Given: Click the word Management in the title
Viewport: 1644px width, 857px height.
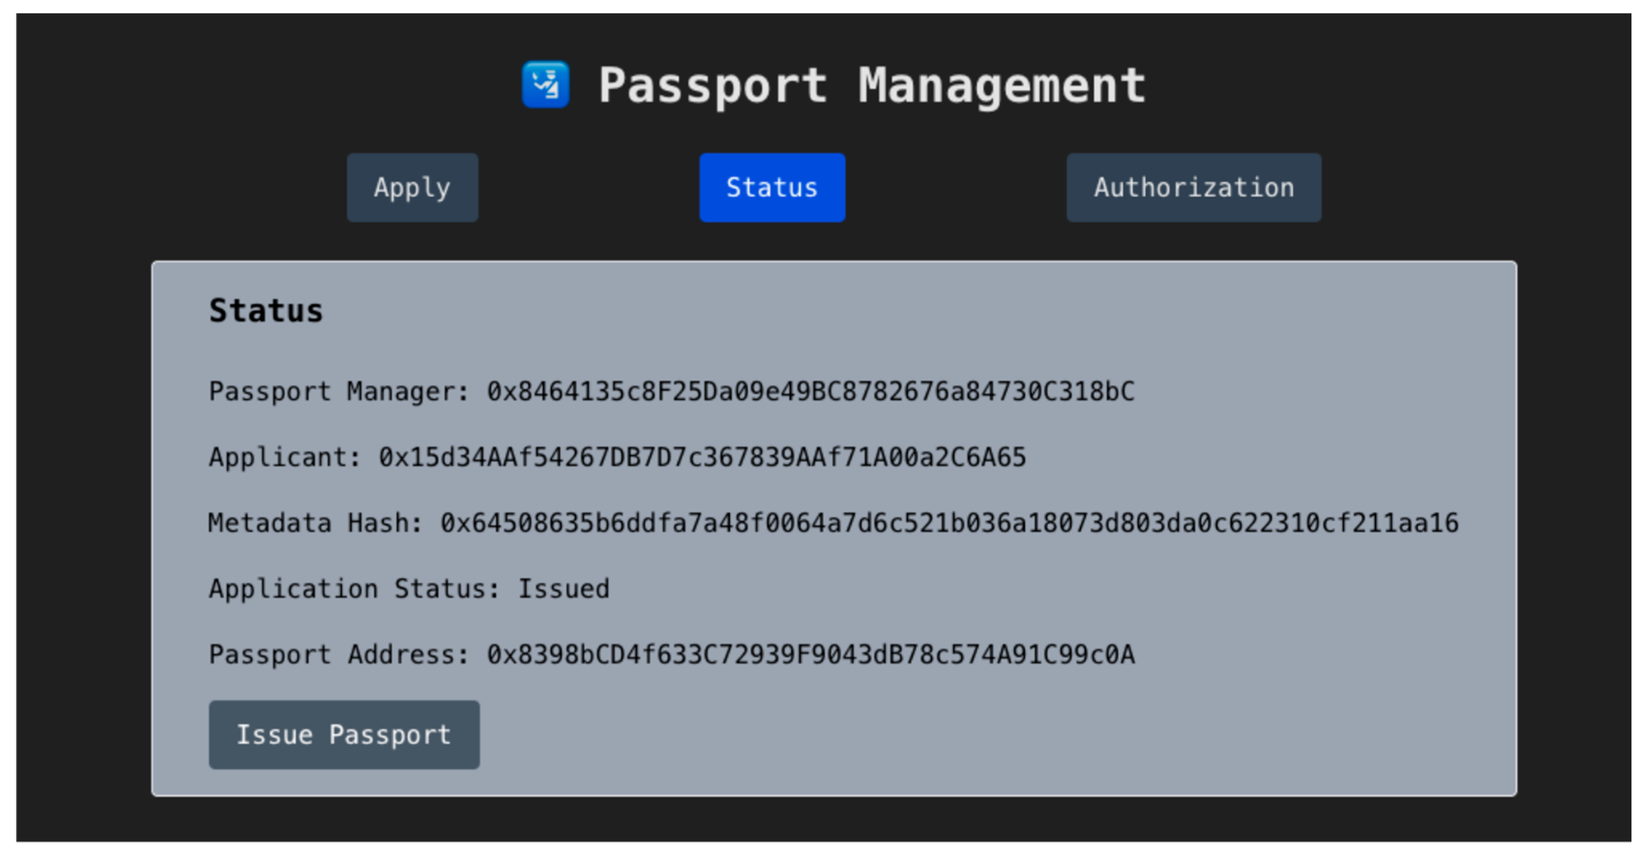Looking at the screenshot, I should click(x=1002, y=86).
